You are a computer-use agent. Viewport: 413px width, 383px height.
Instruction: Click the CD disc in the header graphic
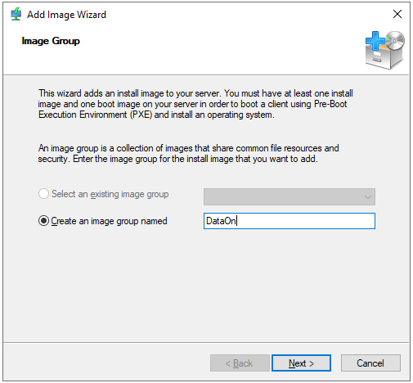(x=395, y=40)
